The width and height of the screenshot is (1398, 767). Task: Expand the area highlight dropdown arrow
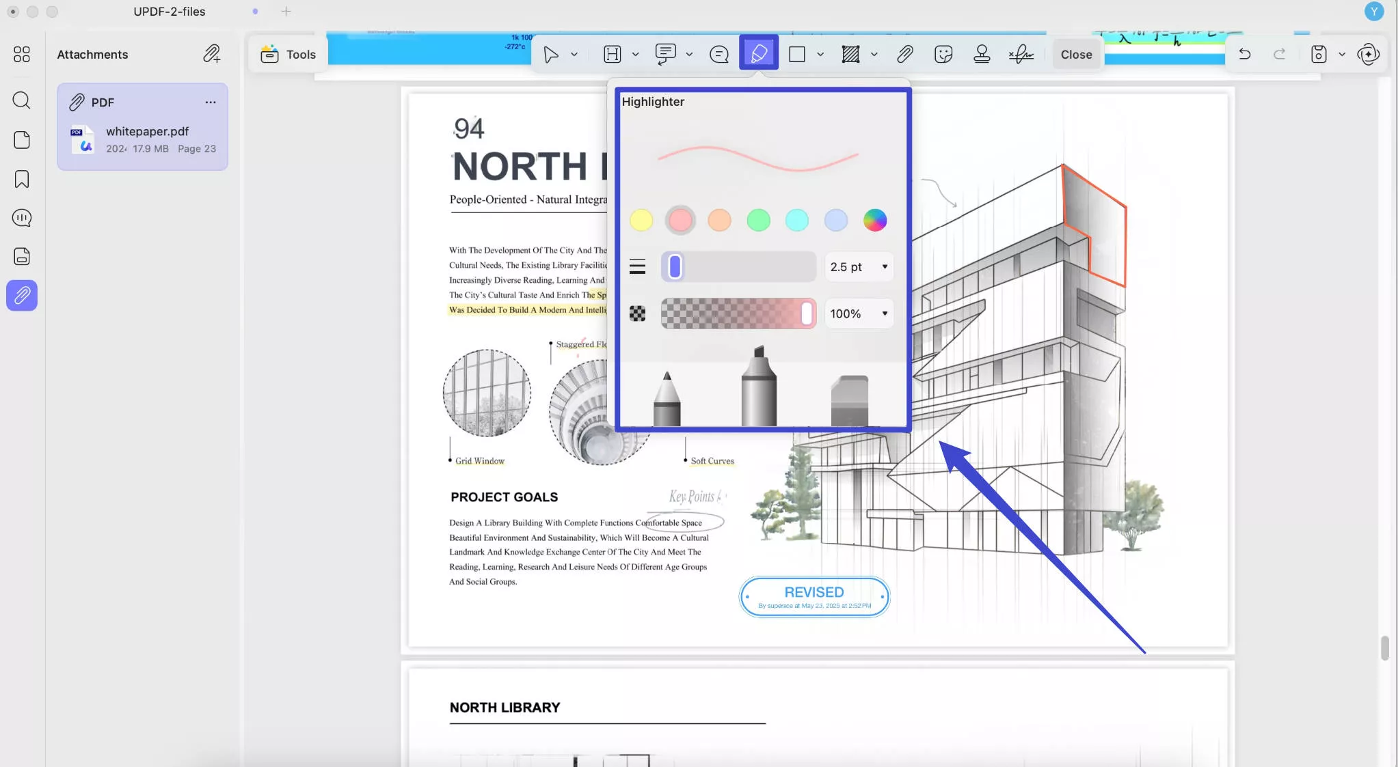click(874, 54)
